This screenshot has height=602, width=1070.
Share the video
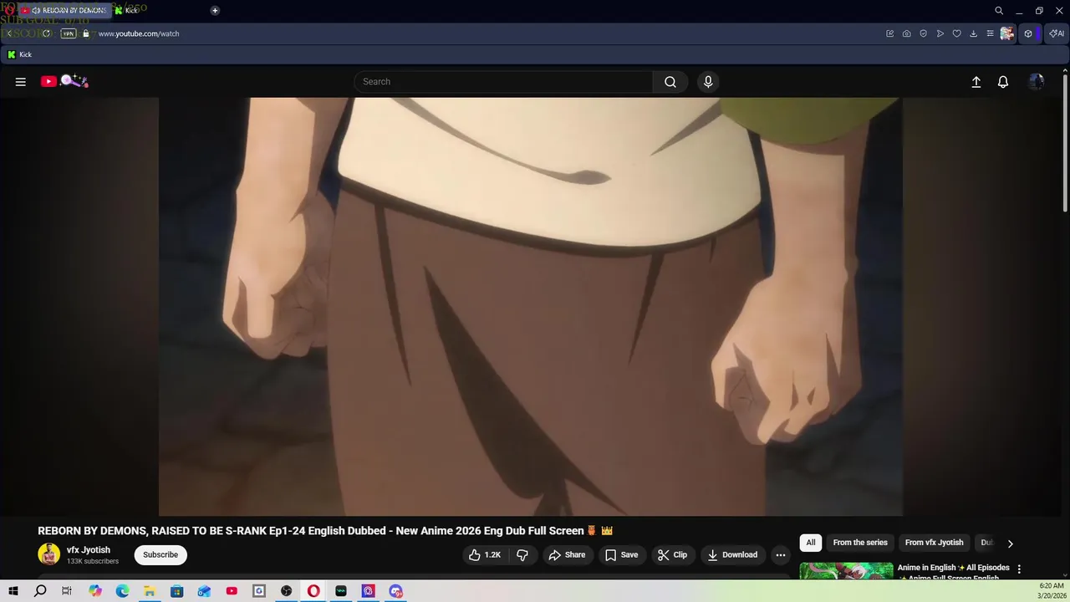click(567, 555)
